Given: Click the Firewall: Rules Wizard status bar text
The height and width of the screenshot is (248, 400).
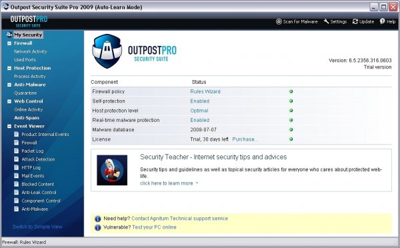Looking at the screenshot, I should [x=24, y=242].
